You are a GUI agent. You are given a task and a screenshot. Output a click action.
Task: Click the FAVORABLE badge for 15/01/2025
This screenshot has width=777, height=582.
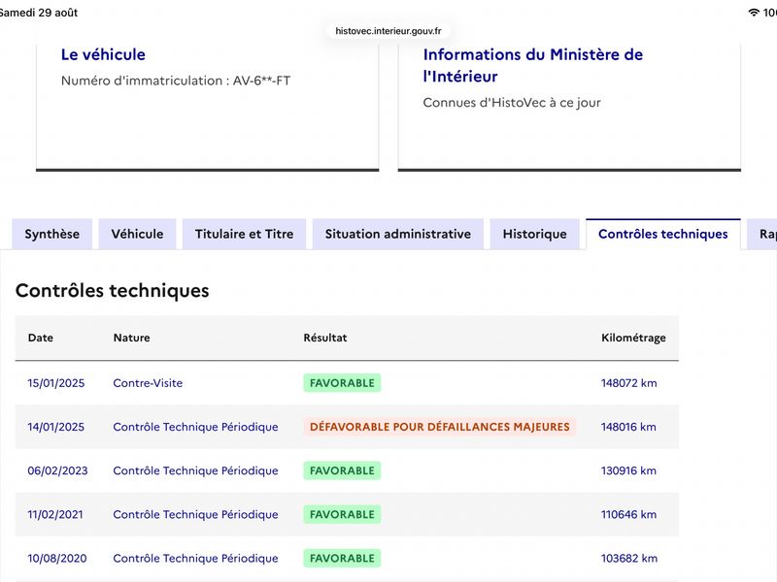[342, 383]
